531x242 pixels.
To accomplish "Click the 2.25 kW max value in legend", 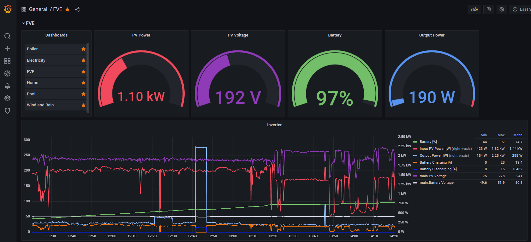I will tap(498, 155).
